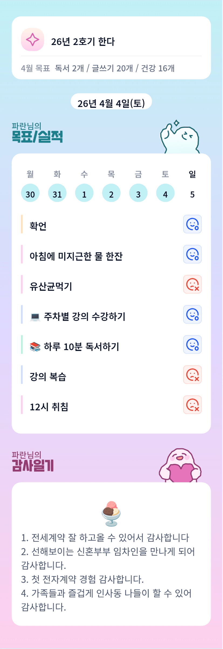Toggle status for 아침에 미지근한 물 한잔
223x649 pixels.
coord(192,254)
